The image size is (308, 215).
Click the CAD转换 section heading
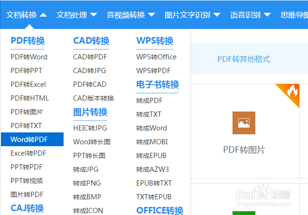(x=91, y=41)
